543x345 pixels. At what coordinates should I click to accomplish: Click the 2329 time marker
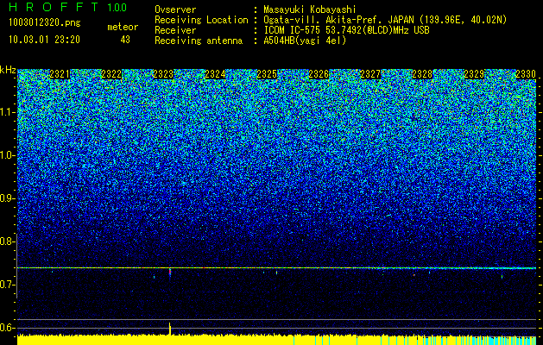point(474,74)
